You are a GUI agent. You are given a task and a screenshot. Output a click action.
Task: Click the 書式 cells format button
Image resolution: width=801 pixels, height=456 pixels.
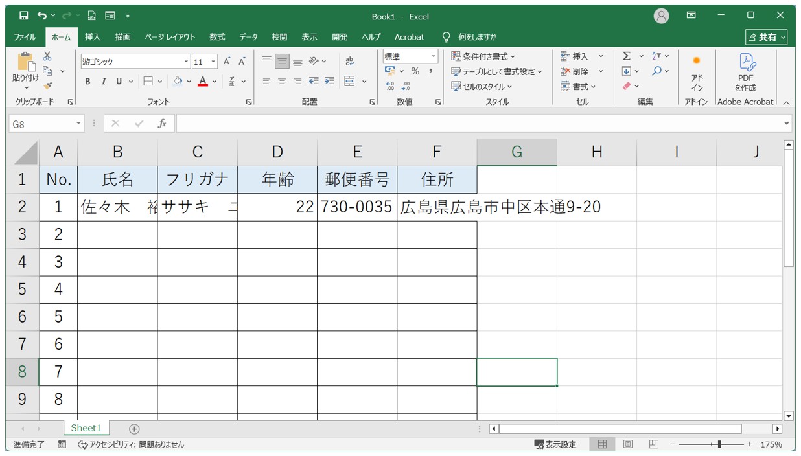[x=578, y=86]
